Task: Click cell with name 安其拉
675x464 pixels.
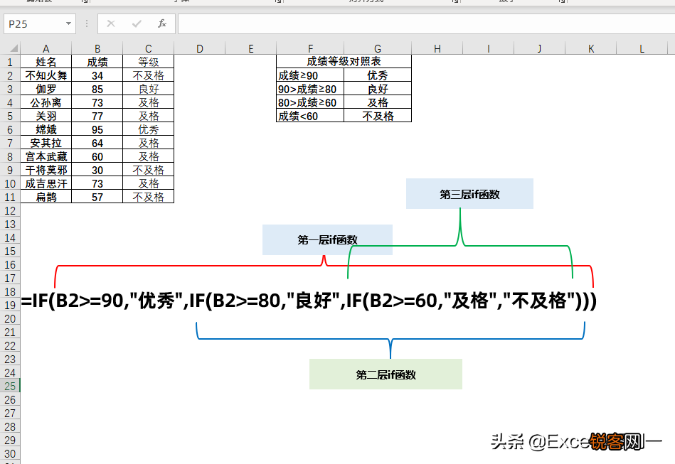Action: coord(46,144)
